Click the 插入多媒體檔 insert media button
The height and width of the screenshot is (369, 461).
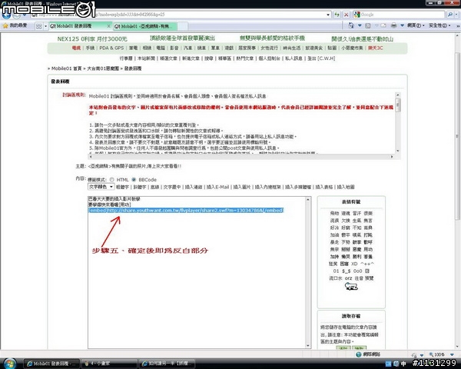click(298, 187)
